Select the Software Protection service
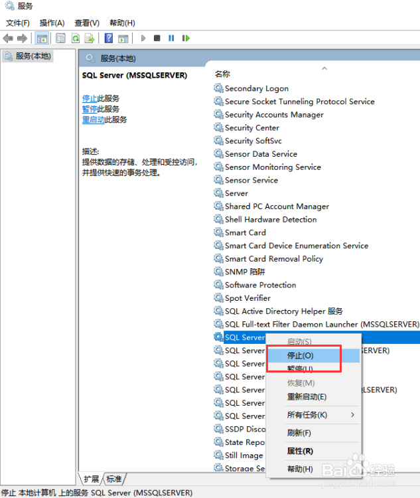 click(x=260, y=286)
